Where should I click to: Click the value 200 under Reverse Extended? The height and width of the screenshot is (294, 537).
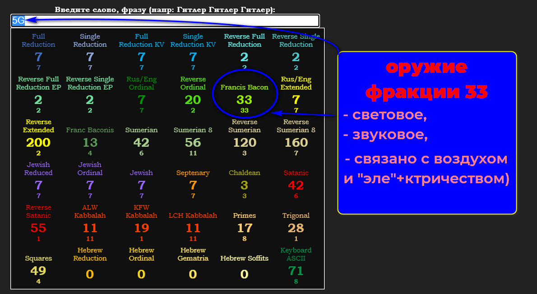[x=38, y=142]
